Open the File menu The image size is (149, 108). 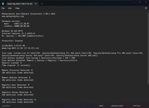coord(3,8)
